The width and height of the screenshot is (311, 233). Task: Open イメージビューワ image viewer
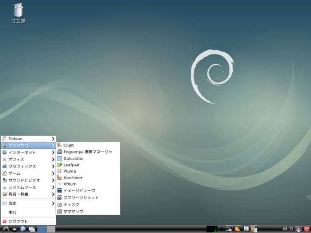[x=88, y=191]
